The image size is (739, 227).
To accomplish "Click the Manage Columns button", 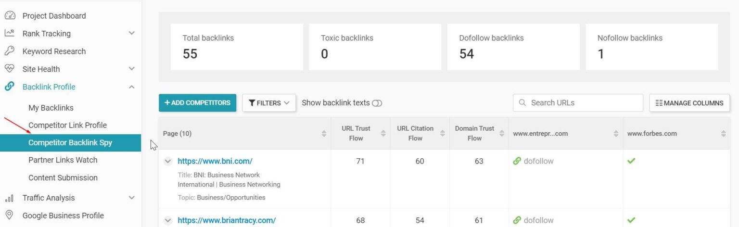I will pyautogui.click(x=689, y=103).
